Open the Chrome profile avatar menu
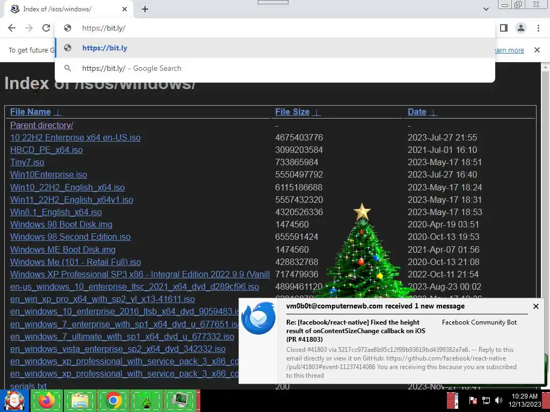This screenshot has width=550, height=412. click(x=521, y=28)
